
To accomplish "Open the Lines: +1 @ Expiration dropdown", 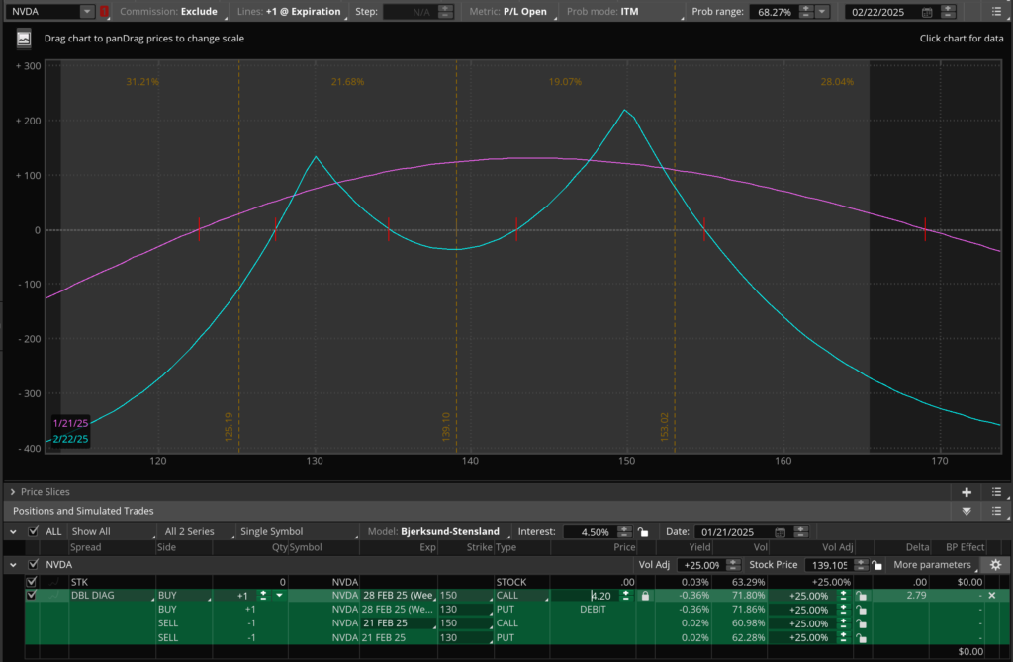I will [x=292, y=12].
